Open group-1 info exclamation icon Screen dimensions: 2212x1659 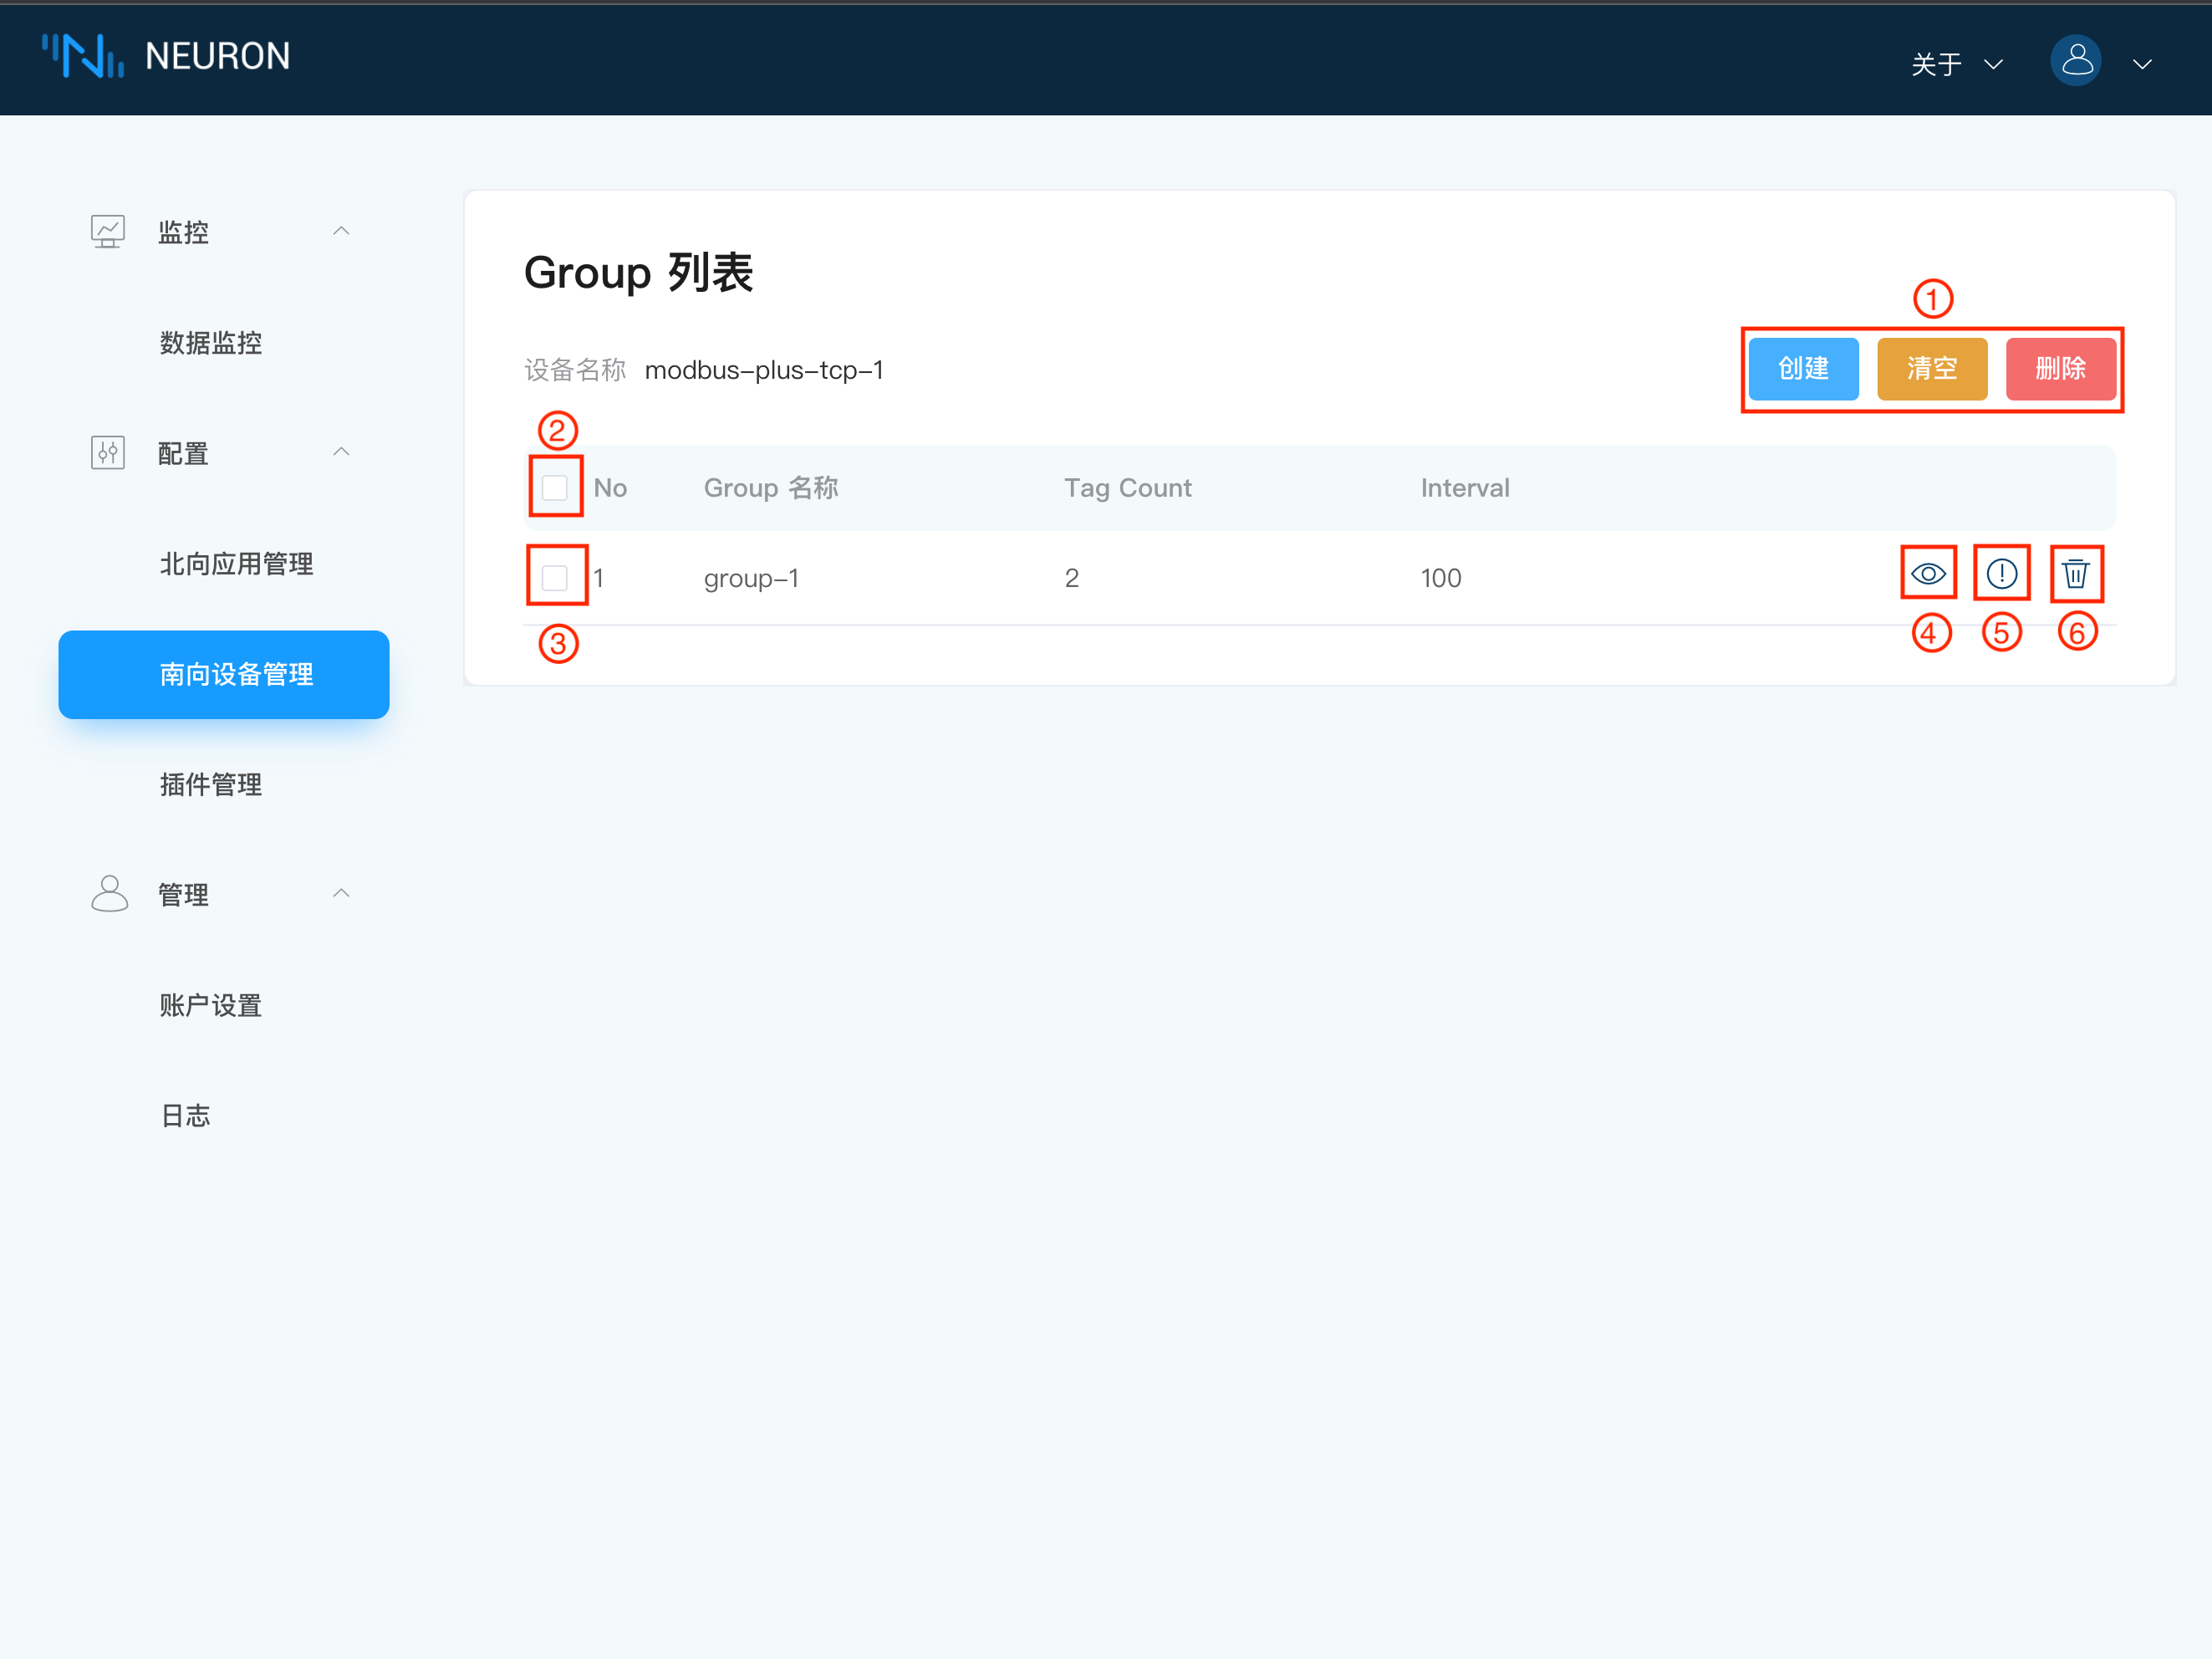[x=2001, y=574]
